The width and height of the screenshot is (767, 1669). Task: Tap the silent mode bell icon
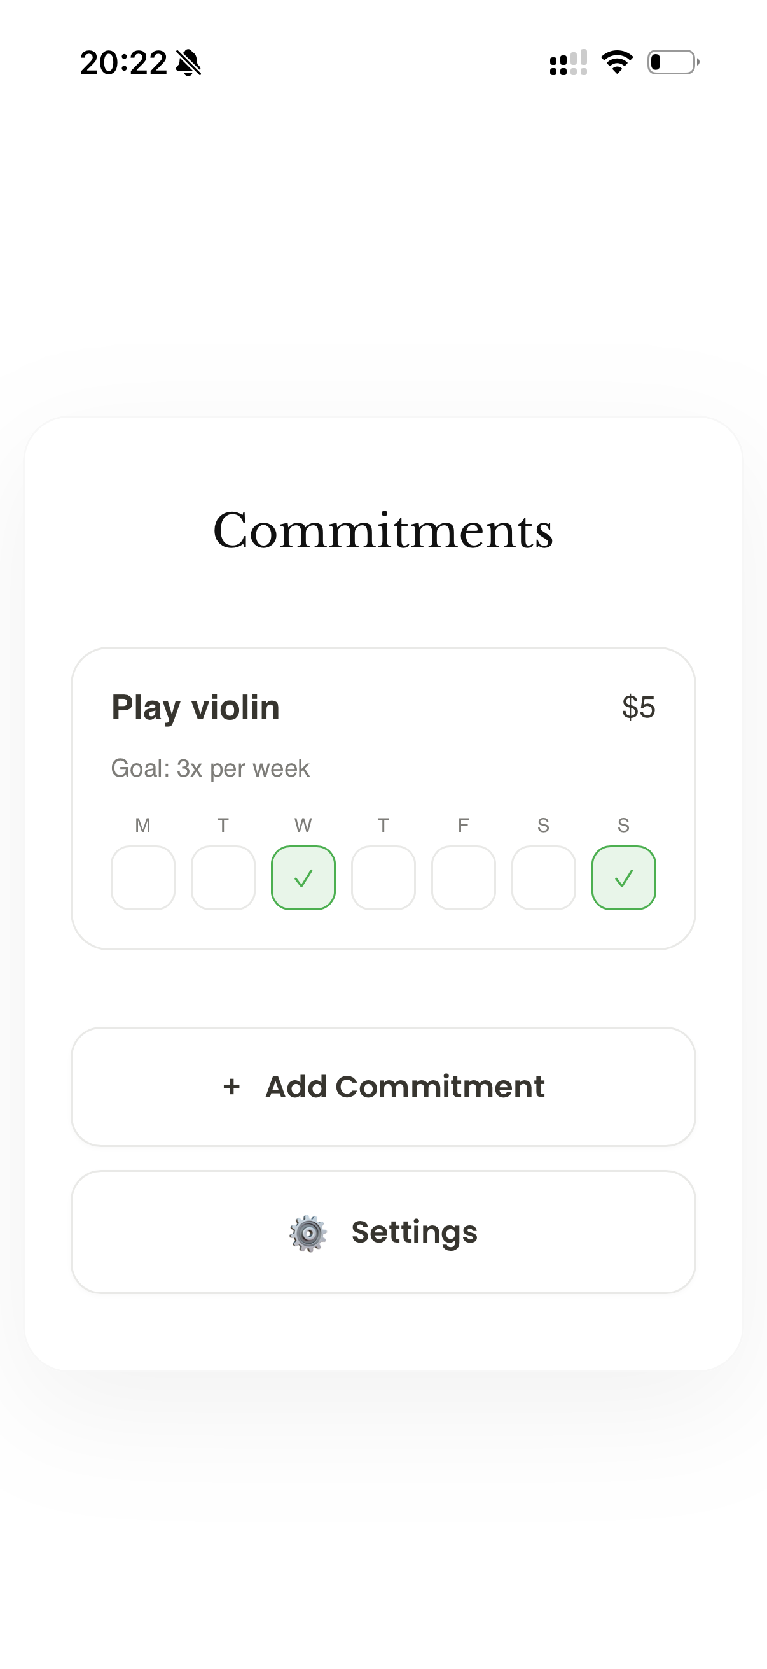pyautogui.click(x=188, y=63)
